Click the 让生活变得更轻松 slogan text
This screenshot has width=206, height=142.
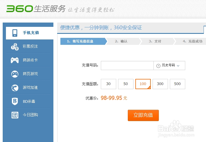pyautogui.click(x=91, y=10)
